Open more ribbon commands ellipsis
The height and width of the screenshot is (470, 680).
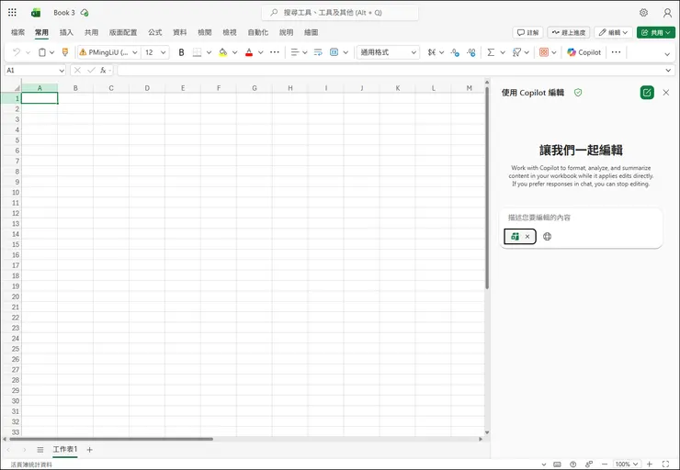pos(616,52)
